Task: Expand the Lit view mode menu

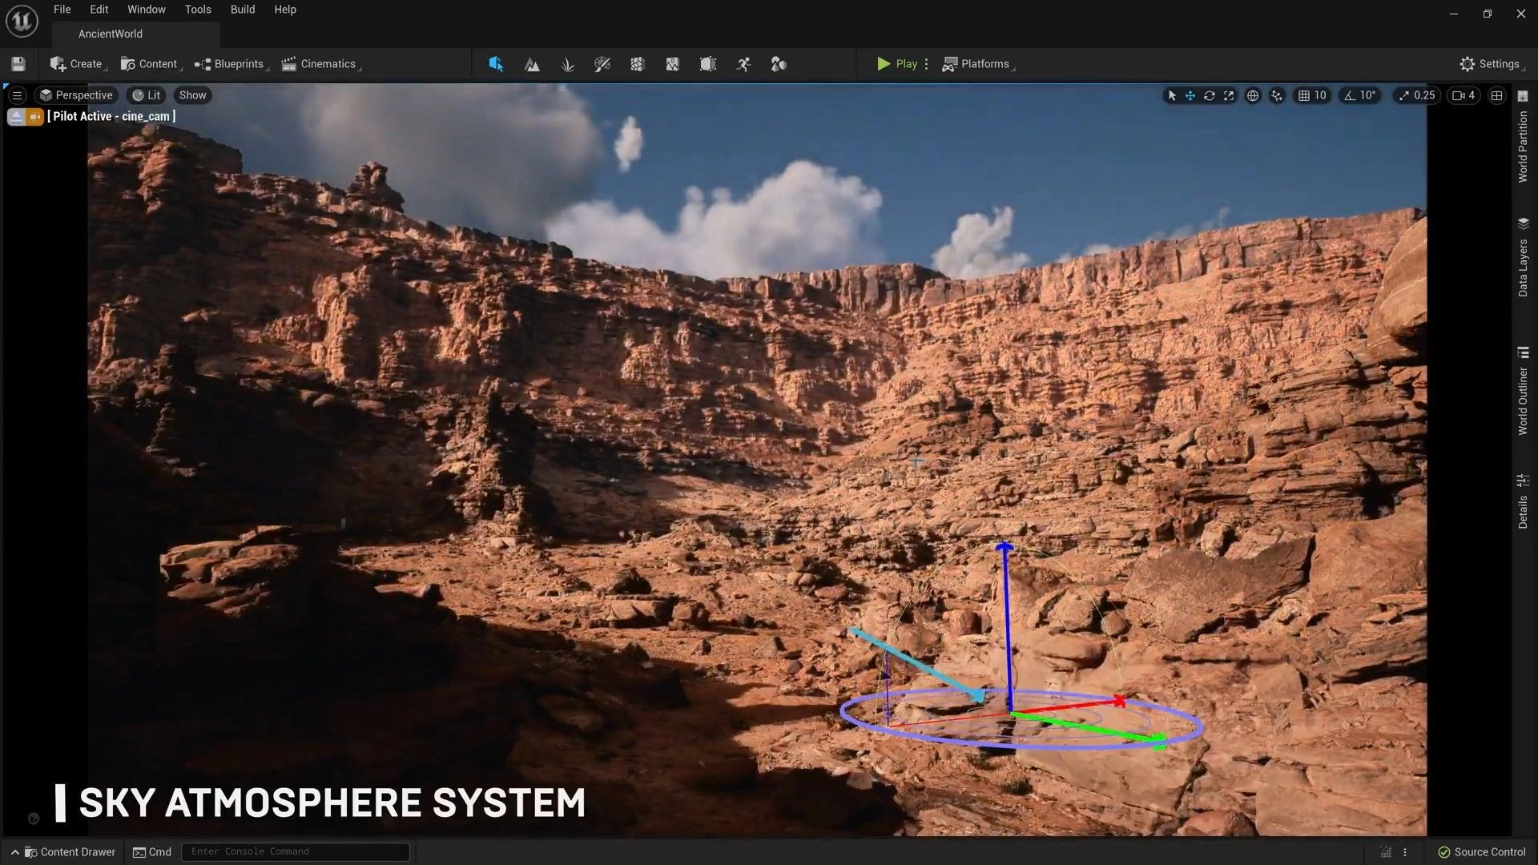Action: (x=147, y=95)
